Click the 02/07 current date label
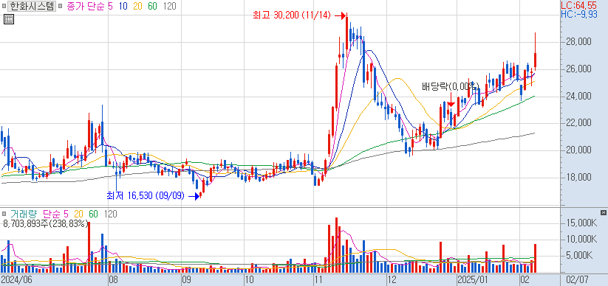 click(578, 279)
